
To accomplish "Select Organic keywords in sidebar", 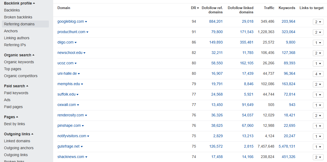I will pyautogui.click(x=19, y=62).
